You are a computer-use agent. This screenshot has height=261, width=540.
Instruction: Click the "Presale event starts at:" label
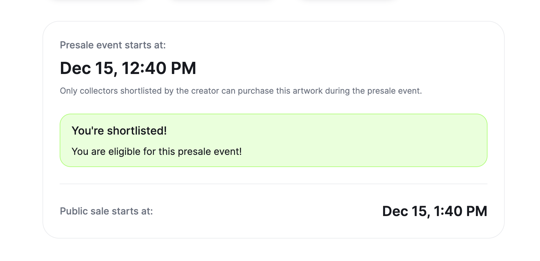pyautogui.click(x=112, y=45)
